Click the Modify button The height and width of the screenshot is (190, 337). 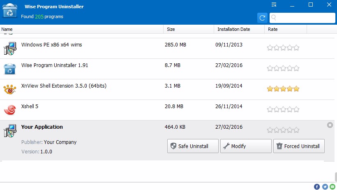(246, 146)
